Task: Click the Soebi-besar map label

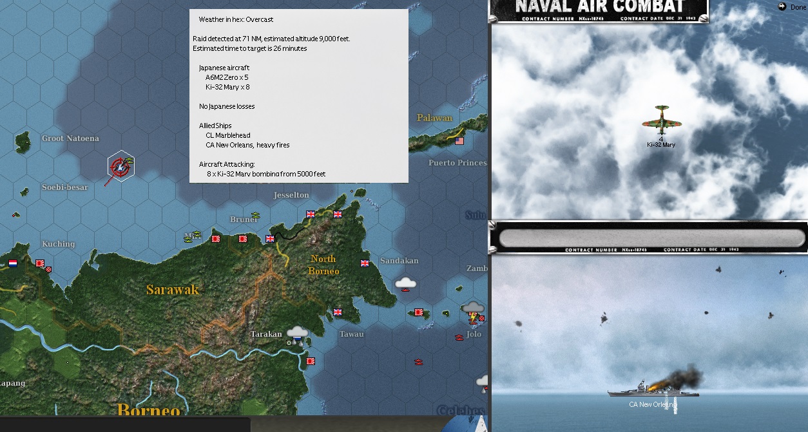Action: 64,187
